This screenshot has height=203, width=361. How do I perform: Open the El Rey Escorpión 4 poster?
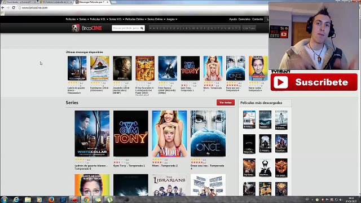pyautogui.click(x=145, y=68)
